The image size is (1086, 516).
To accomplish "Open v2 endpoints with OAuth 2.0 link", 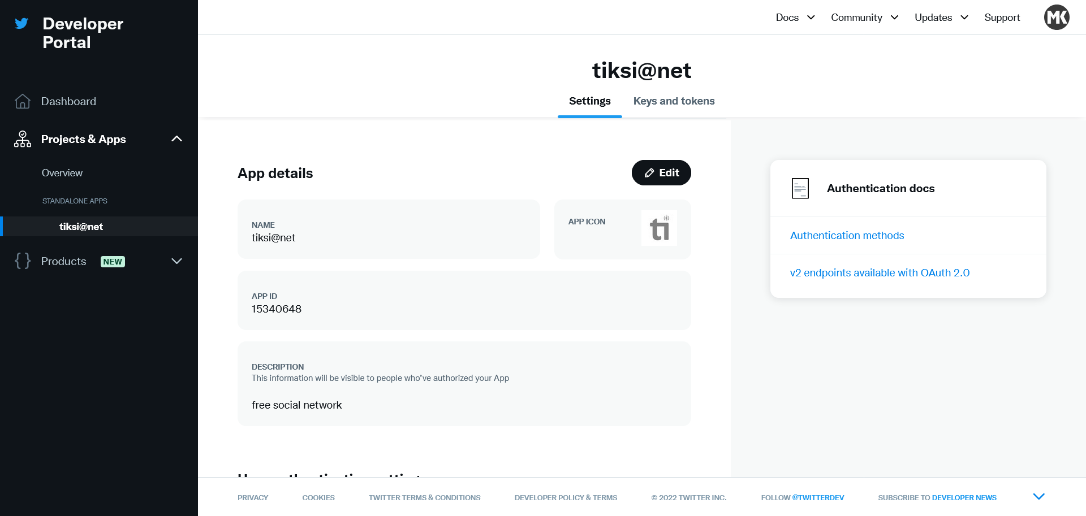I will (880, 273).
